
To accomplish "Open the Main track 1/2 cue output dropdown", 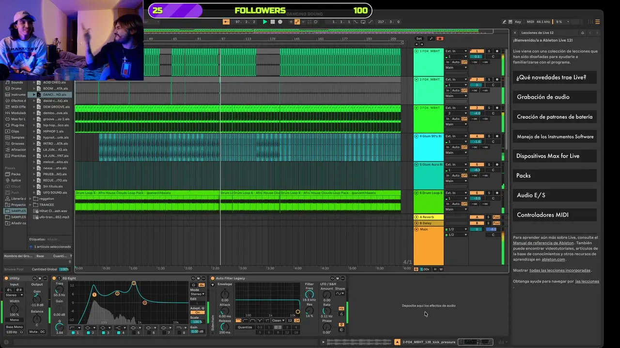I will 456,229.
